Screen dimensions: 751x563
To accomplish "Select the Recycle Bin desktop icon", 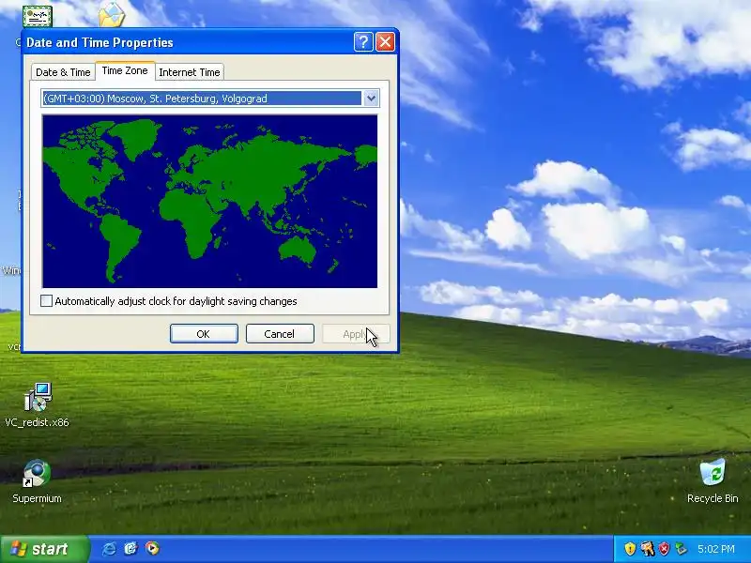I will click(713, 480).
